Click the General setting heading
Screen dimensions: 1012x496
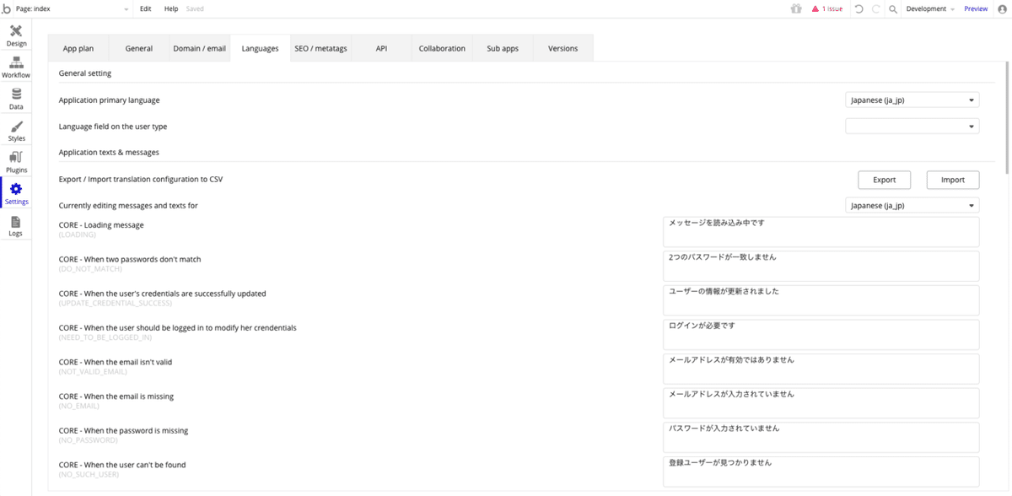pos(85,73)
